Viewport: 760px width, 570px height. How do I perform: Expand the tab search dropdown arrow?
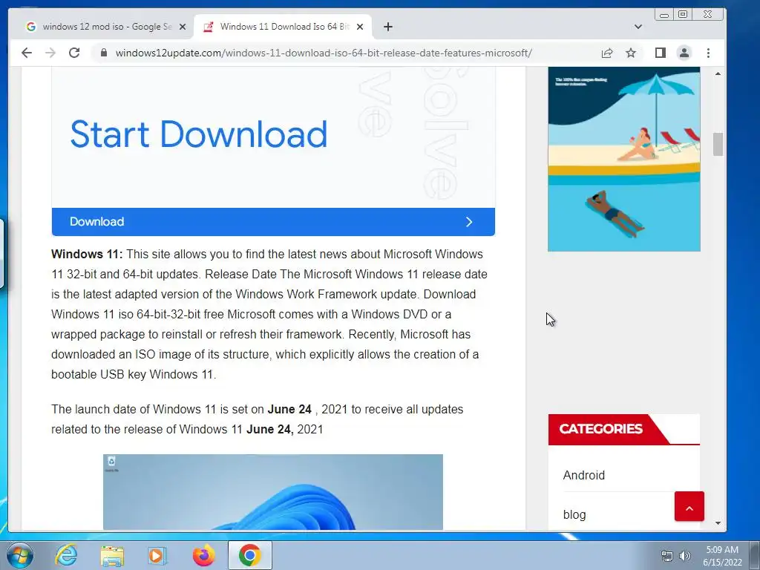click(x=638, y=27)
